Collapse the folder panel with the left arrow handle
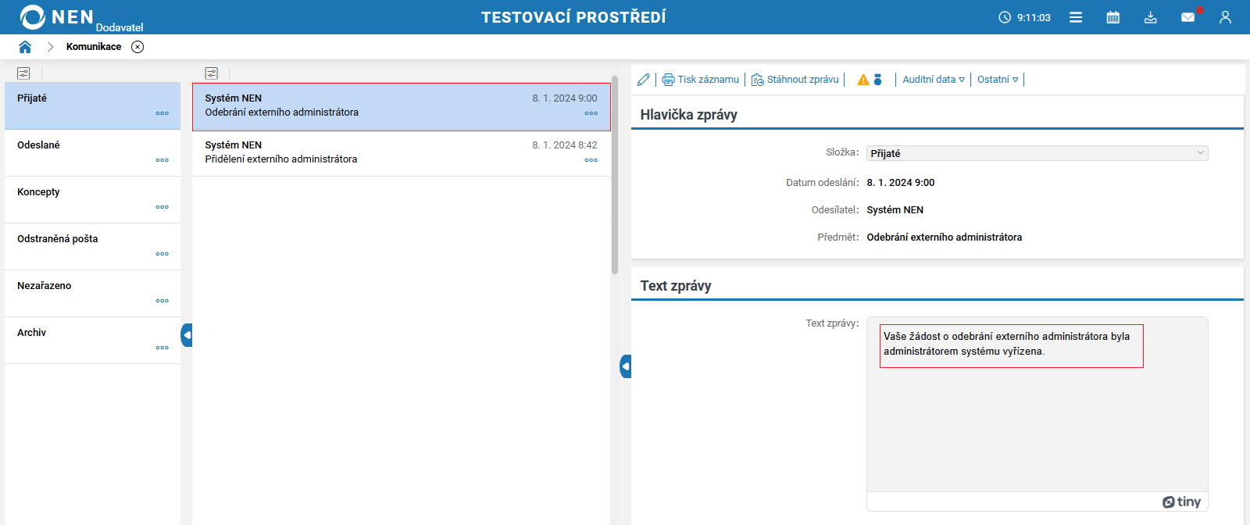 tap(187, 335)
